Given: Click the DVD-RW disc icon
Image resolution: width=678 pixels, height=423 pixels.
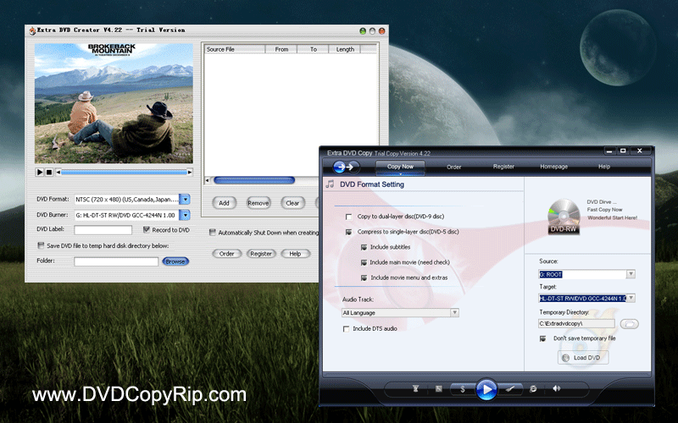Looking at the screenshot, I should click(x=564, y=217).
